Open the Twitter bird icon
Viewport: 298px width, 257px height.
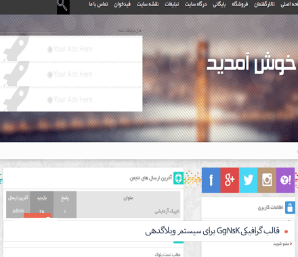click(x=248, y=180)
